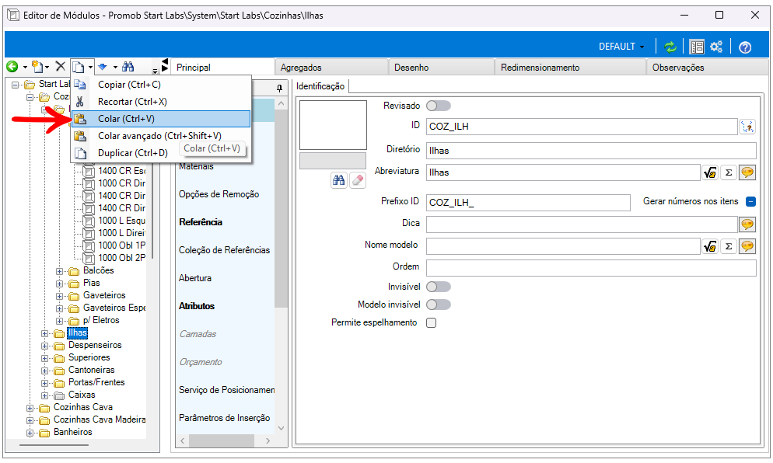This screenshot has width=773, height=463.
Task: Select Parâmetros de Inserção in side list
Action: coord(224,418)
